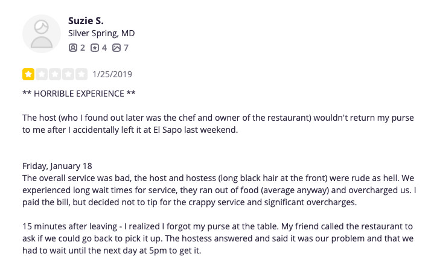Click the filled yellow first star

click(28, 75)
